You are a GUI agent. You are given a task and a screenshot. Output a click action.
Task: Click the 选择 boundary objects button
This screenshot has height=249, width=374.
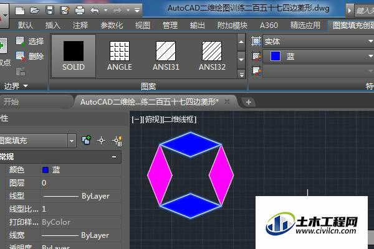pos(30,42)
